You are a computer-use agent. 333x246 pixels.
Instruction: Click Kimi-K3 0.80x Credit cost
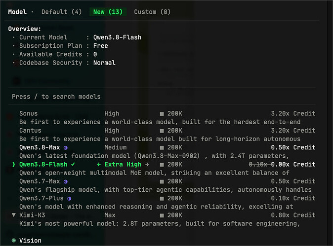[x=293, y=215]
